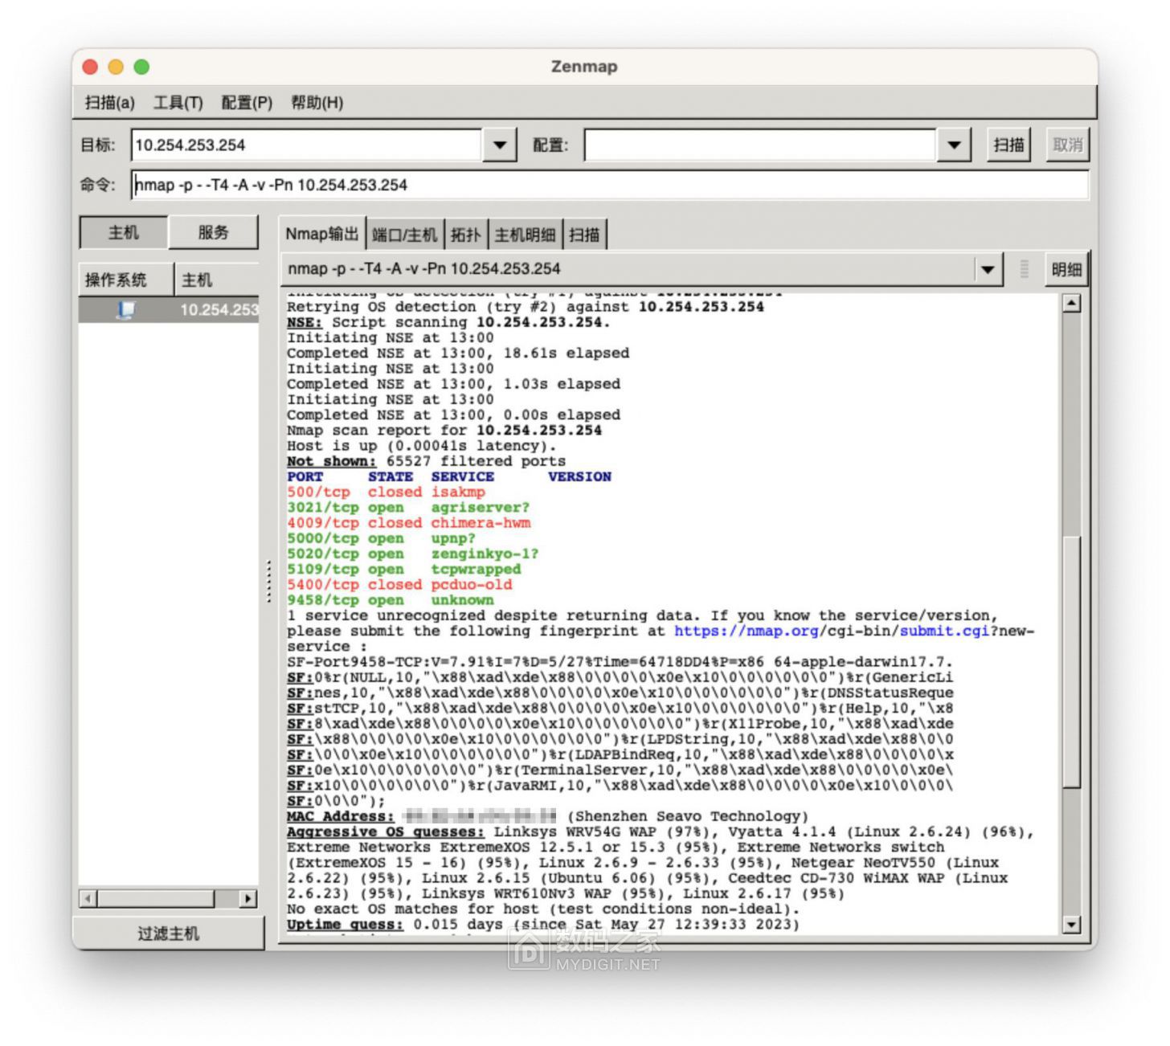Click the grip handle beside the 明细 button
This screenshot has height=1046, width=1170.
[1024, 269]
